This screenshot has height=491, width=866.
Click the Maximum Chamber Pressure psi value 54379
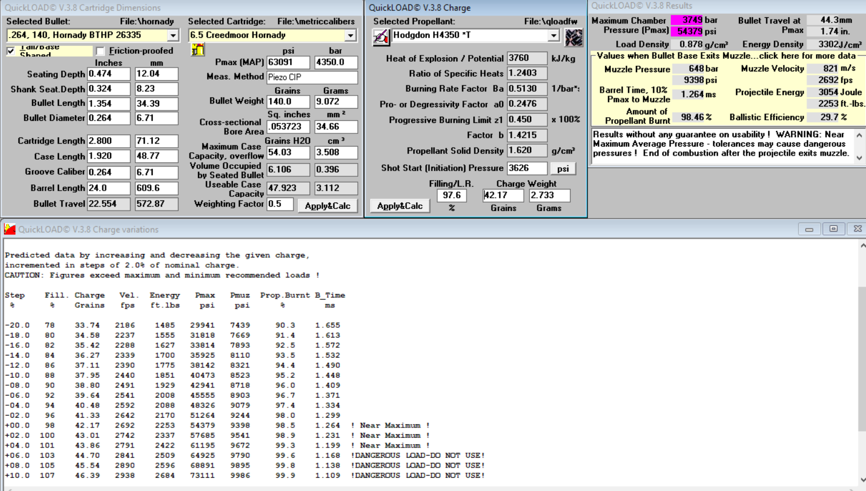pos(686,31)
